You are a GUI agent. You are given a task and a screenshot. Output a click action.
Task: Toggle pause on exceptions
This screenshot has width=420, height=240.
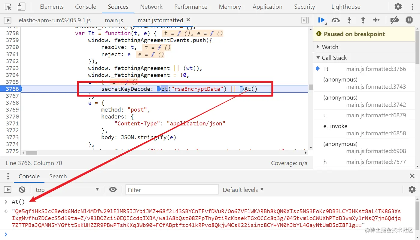(409, 20)
